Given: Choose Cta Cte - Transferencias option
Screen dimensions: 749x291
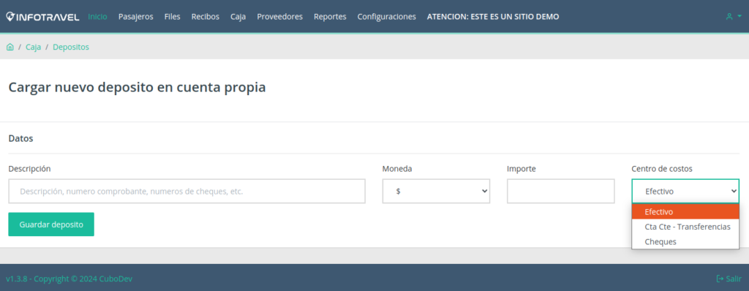Looking at the screenshot, I should tap(685, 227).
